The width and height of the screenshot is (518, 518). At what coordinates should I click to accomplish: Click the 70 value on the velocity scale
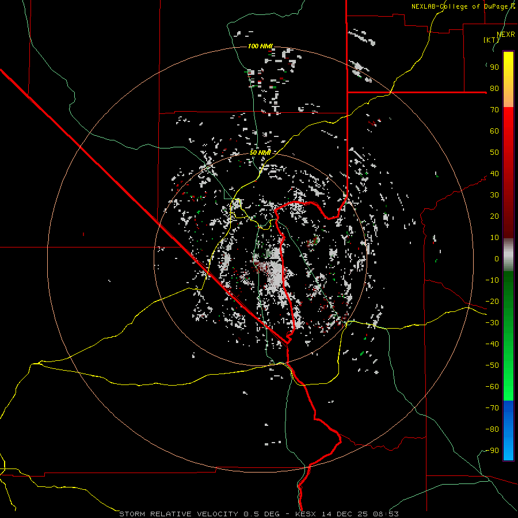pos(494,110)
